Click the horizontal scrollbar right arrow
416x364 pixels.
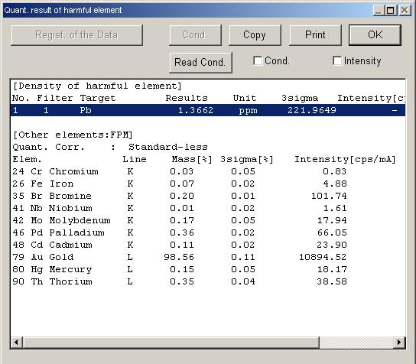click(399, 343)
